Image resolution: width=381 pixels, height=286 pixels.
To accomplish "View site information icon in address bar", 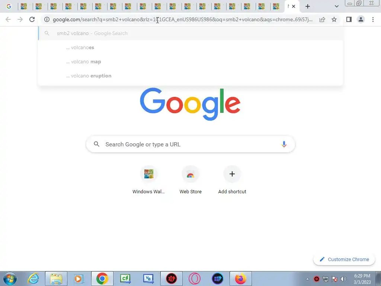I will tap(47, 19).
